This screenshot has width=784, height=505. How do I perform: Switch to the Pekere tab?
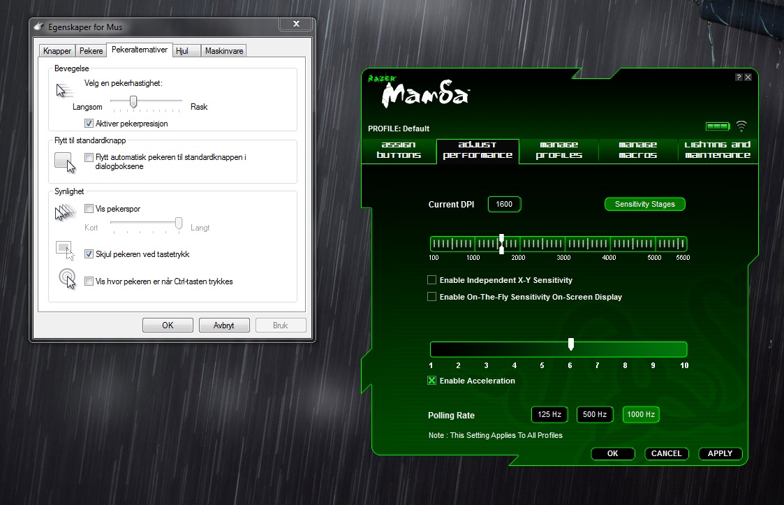coord(91,50)
